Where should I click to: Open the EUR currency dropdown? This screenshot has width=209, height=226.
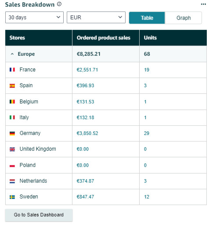(x=96, y=18)
